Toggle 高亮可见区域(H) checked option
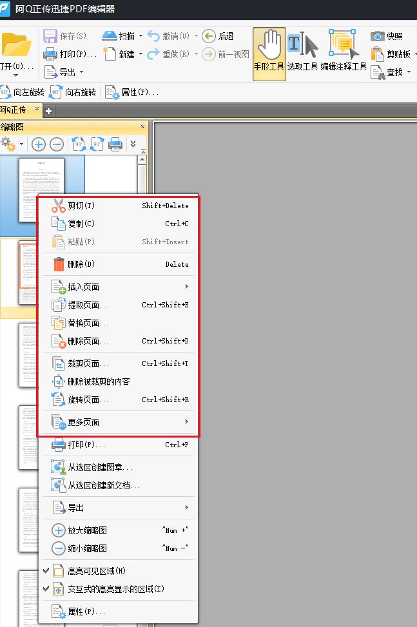 point(97,571)
